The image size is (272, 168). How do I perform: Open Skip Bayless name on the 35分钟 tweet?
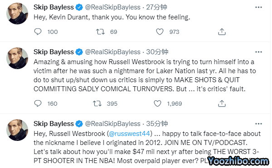53,124
